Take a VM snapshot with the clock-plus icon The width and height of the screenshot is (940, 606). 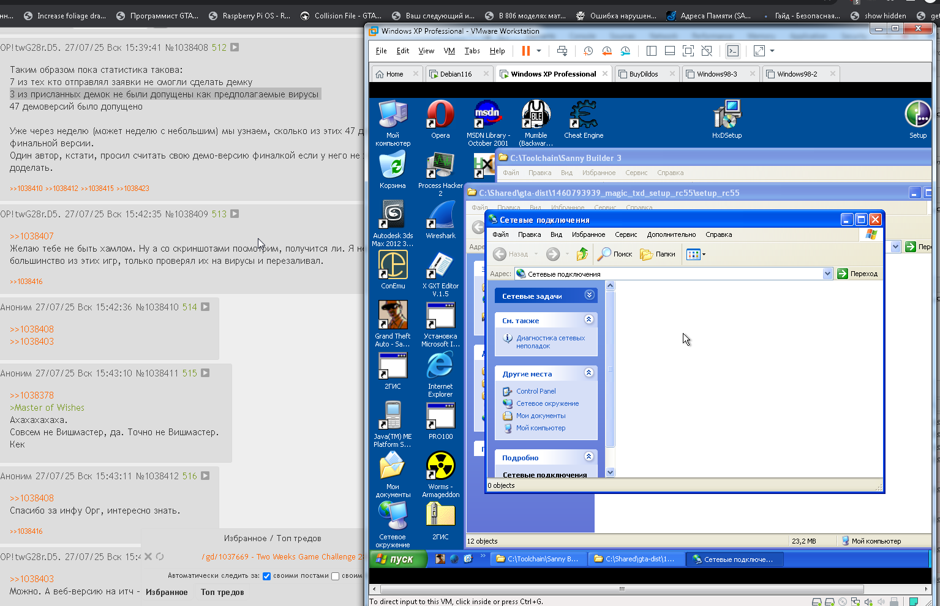pos(588,51)
